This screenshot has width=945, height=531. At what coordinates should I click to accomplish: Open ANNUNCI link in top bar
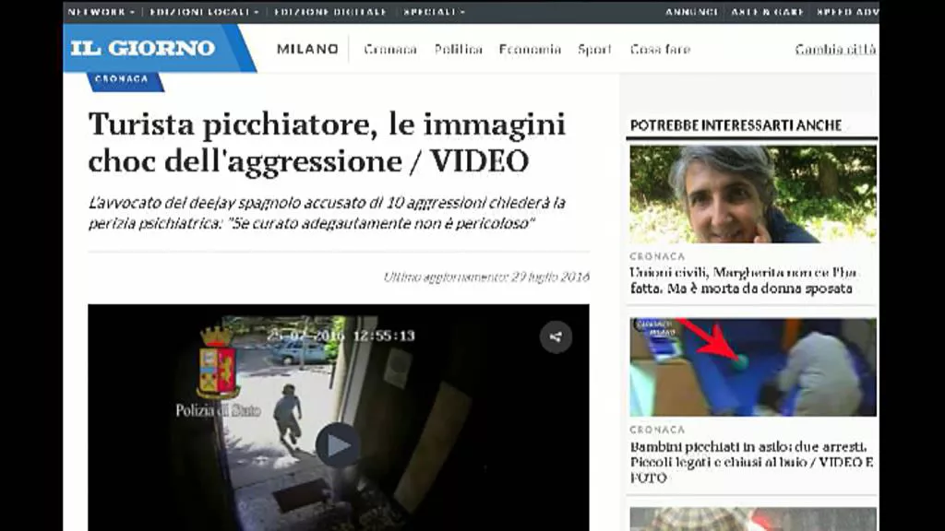(691, 11)
